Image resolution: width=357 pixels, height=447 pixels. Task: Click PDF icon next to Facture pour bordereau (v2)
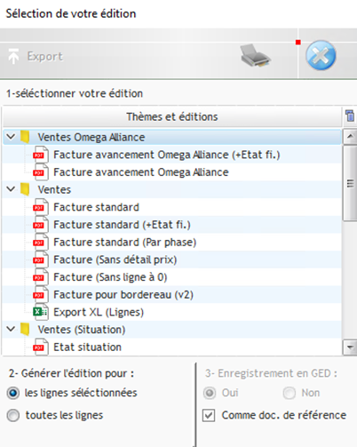point(41,294)
